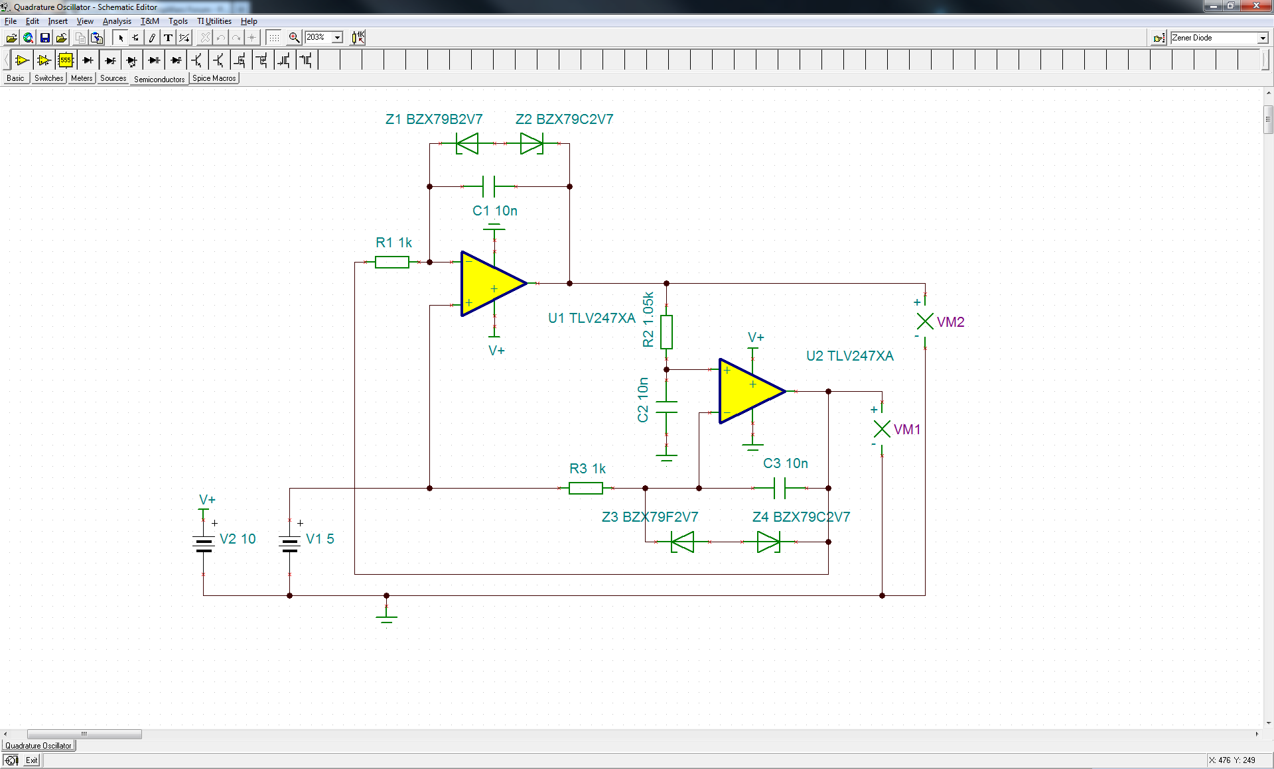Insert a Zener diode component
1274x769 pixels.
pos(109,60)
